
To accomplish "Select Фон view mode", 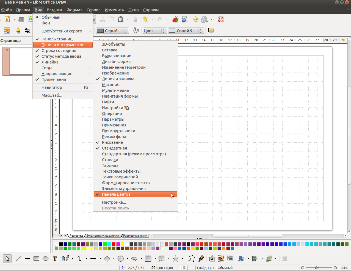I will [x=63, y=23].
